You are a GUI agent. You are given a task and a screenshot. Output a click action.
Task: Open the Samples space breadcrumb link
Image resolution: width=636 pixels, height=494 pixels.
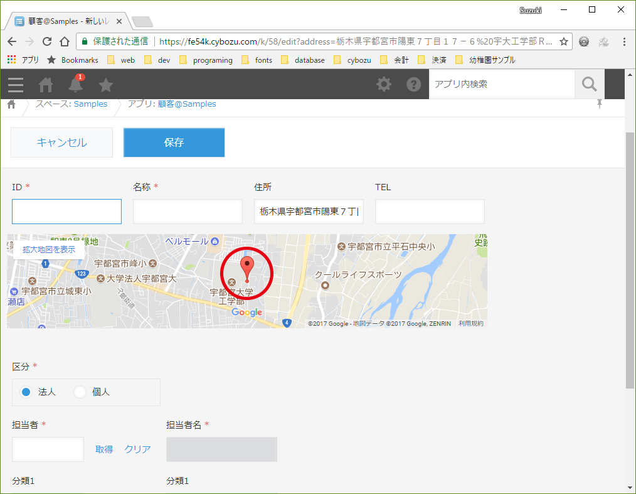[x=90, y=104]
